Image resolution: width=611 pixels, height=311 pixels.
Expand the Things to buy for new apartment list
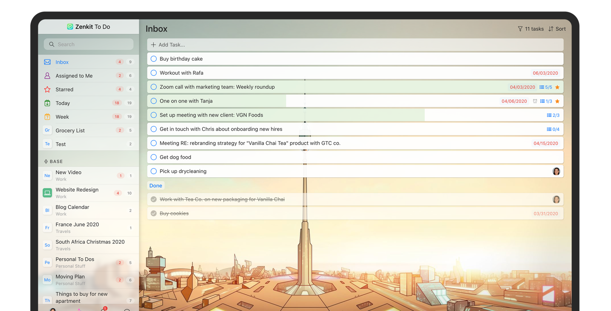pyautogui.click(x=81, y=297)
